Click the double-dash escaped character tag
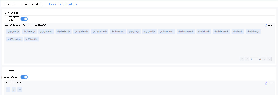This screenshot has width=278, height=95. 20,89
